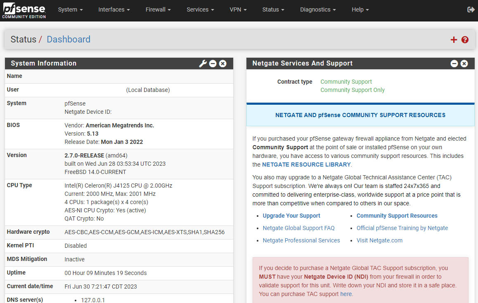Close the Netgate Services And Support widget
The image size is (478, 303).
464,63
